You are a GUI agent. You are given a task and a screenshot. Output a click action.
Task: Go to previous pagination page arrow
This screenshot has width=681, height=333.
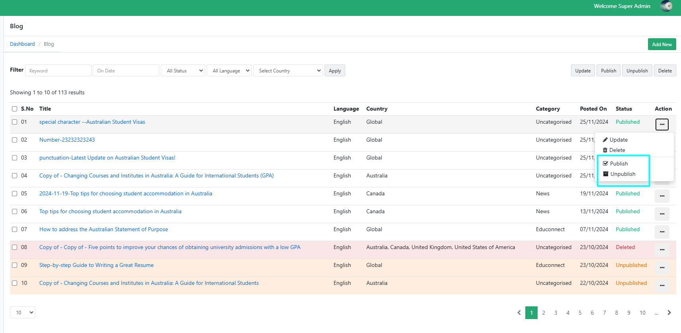point(519,313)
